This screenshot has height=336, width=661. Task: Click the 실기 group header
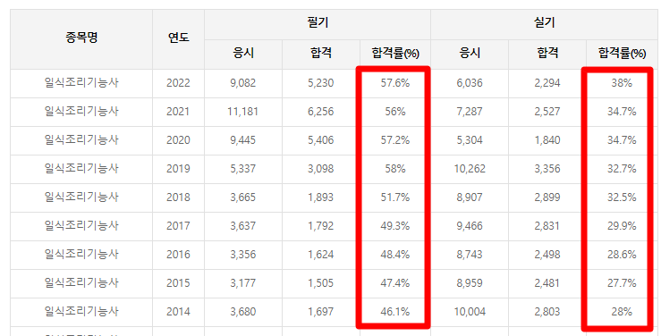(544, 22)
